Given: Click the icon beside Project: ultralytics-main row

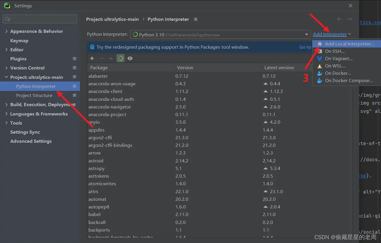Looking at the screenshot, I should [x=74, y=77].
